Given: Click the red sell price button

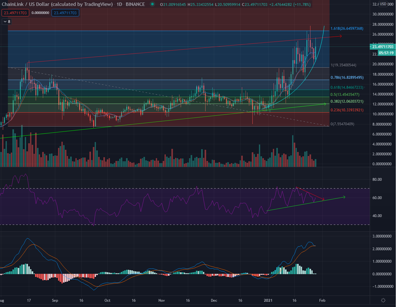Looking at the screenshot, I should (x=16, y=13).
